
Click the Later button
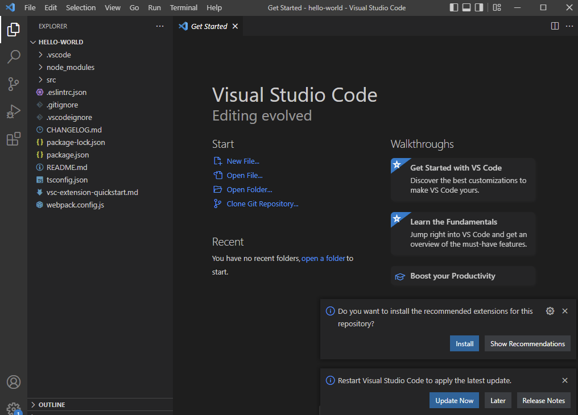tap(498, 400)
